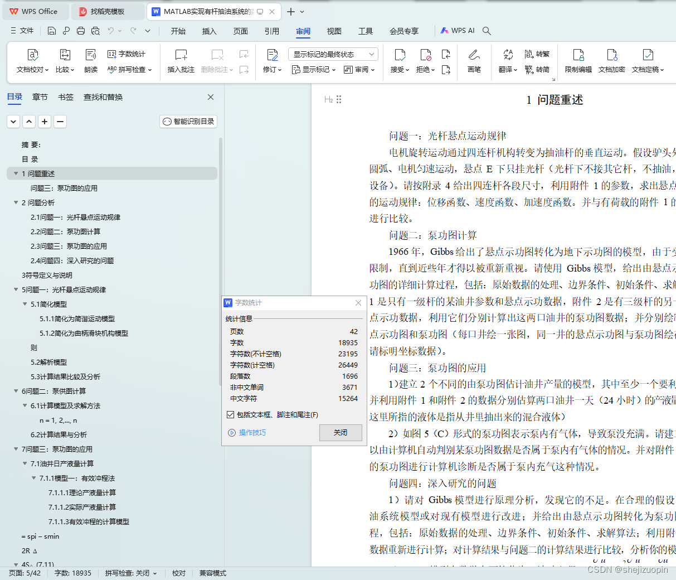Open WPS AI assistant
The width and height of the screenshot is (676, 580).
click(x=458, y=31)
